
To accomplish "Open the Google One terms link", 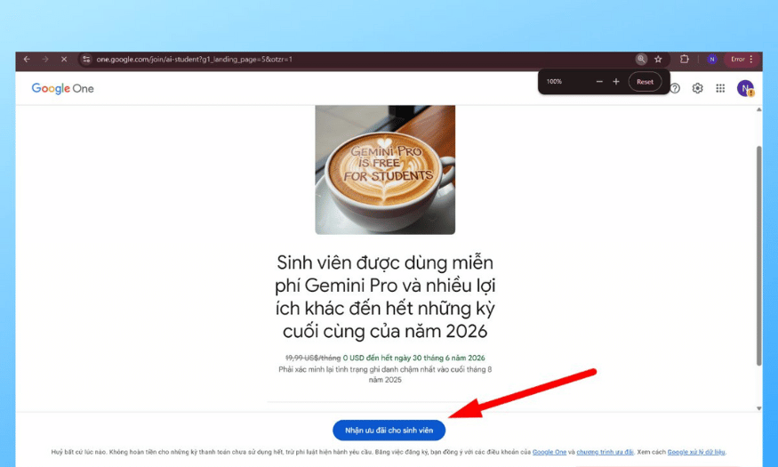I will coord(549,452).
